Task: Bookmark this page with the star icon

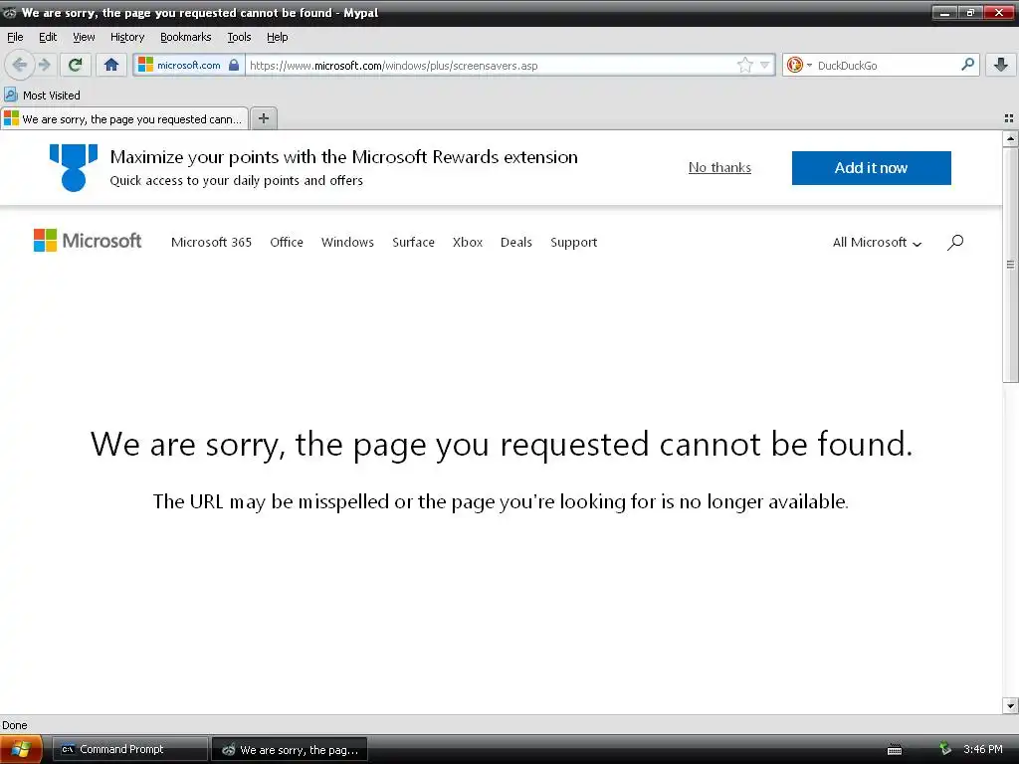Action: [x=744, y=65]
